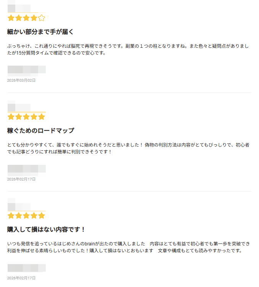
Task: Click the middle star above 稼ぐためのロードマップ
Action: pyautogui.click(x=26, y=117)
